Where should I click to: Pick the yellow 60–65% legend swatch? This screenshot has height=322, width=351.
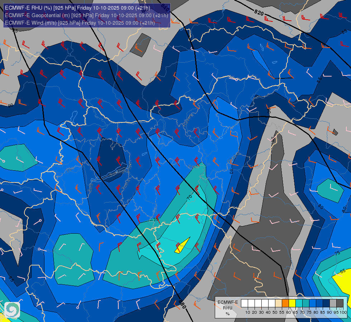pyautogui.click(x=292, y=303)
